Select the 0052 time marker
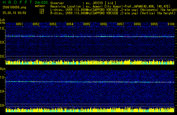Screen dimensions: 177x115 (x=36, y=24)
